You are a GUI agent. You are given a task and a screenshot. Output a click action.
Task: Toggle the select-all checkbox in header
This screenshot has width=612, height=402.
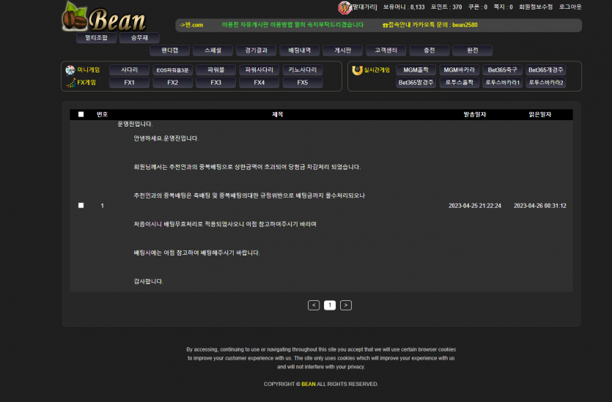tap(81, 114)
